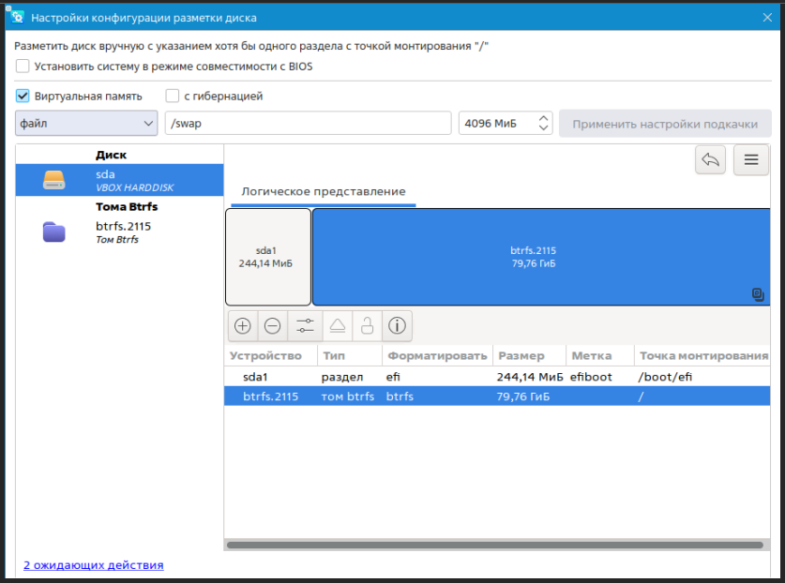Image resolution: width=785 pixels, height=583 pixels.
Task: Click the swap size 4096 МиБ stepper arrows
Action: [544, 124]
